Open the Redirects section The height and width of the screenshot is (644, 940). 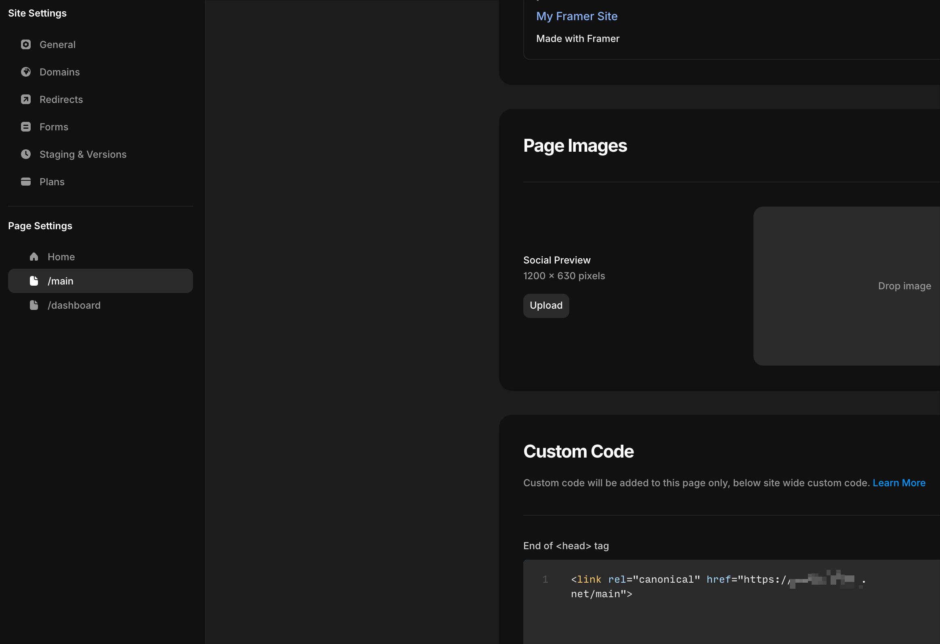pos(61,99)
